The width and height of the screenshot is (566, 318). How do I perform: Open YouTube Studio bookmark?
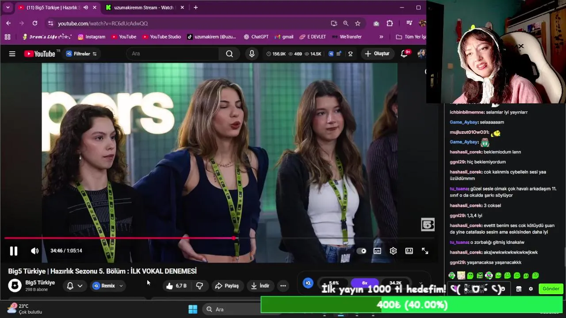pyautogui.click(x=161, y=37)
